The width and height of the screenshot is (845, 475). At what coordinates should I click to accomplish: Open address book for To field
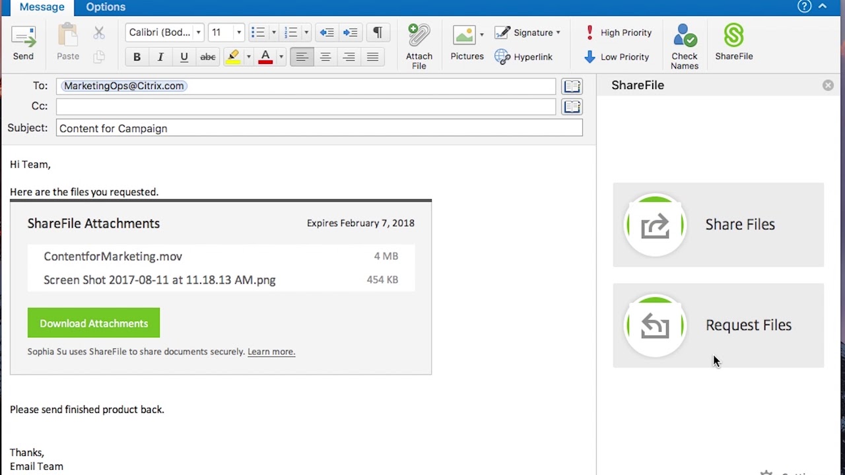[x=572, y=86]
